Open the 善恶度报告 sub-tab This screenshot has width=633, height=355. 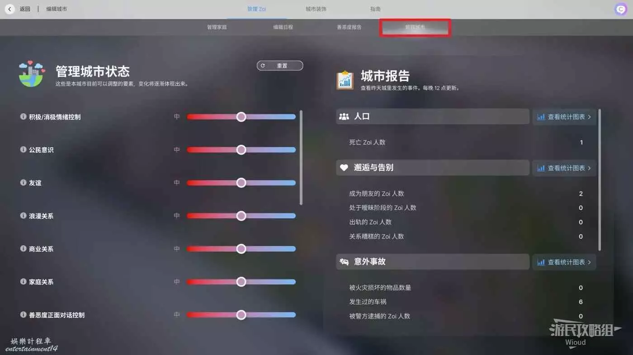349,27
